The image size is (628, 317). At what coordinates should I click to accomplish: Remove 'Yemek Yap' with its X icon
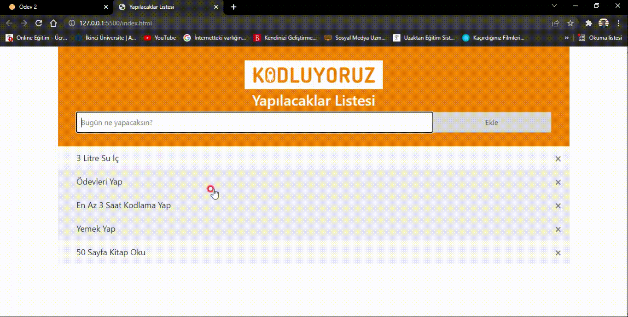point(558,229)
